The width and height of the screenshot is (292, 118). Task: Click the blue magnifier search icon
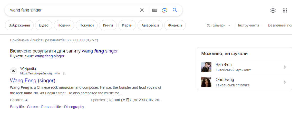pos(175,10)
